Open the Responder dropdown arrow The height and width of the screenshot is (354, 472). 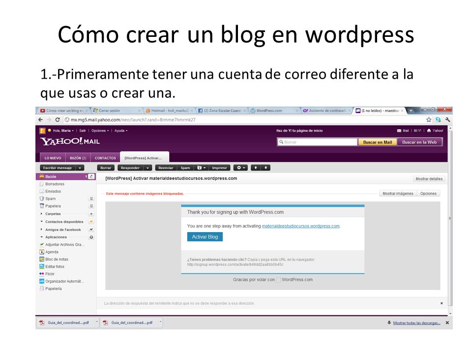pyautogui.click(x=147, y=168)
